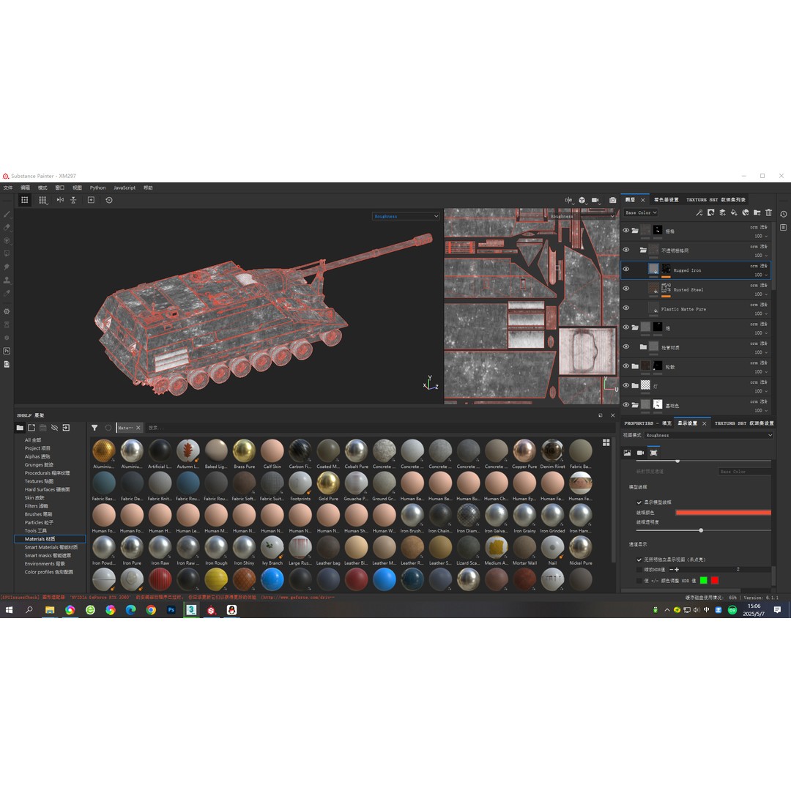Image resolution: width=791 pixels, height=791 pixels.
Task: Click the camera screenshot icon above viewport
Action: [612, 200]
